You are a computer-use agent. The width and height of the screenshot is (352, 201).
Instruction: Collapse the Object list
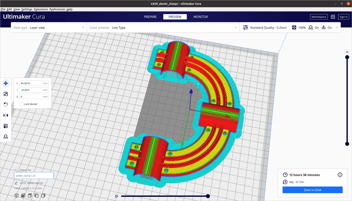[16, 170]
